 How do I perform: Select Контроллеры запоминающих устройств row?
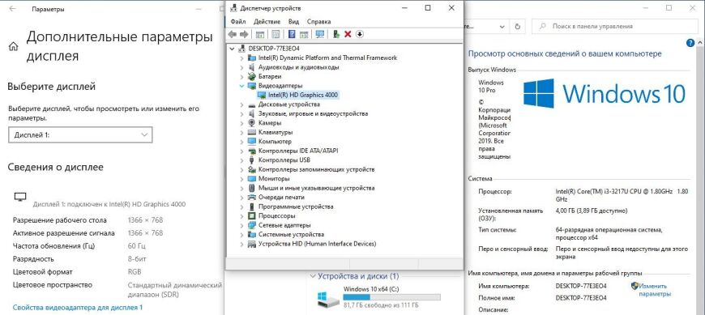tap(317, 169)
